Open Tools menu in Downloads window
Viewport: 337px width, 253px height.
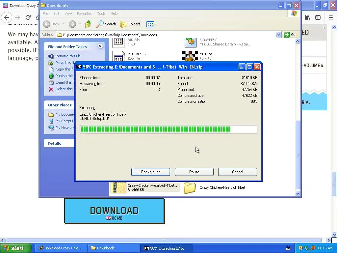[101, 14]
